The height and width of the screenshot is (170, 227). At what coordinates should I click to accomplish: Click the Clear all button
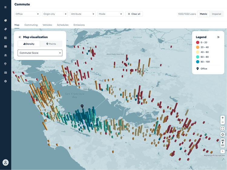(134, 14)
